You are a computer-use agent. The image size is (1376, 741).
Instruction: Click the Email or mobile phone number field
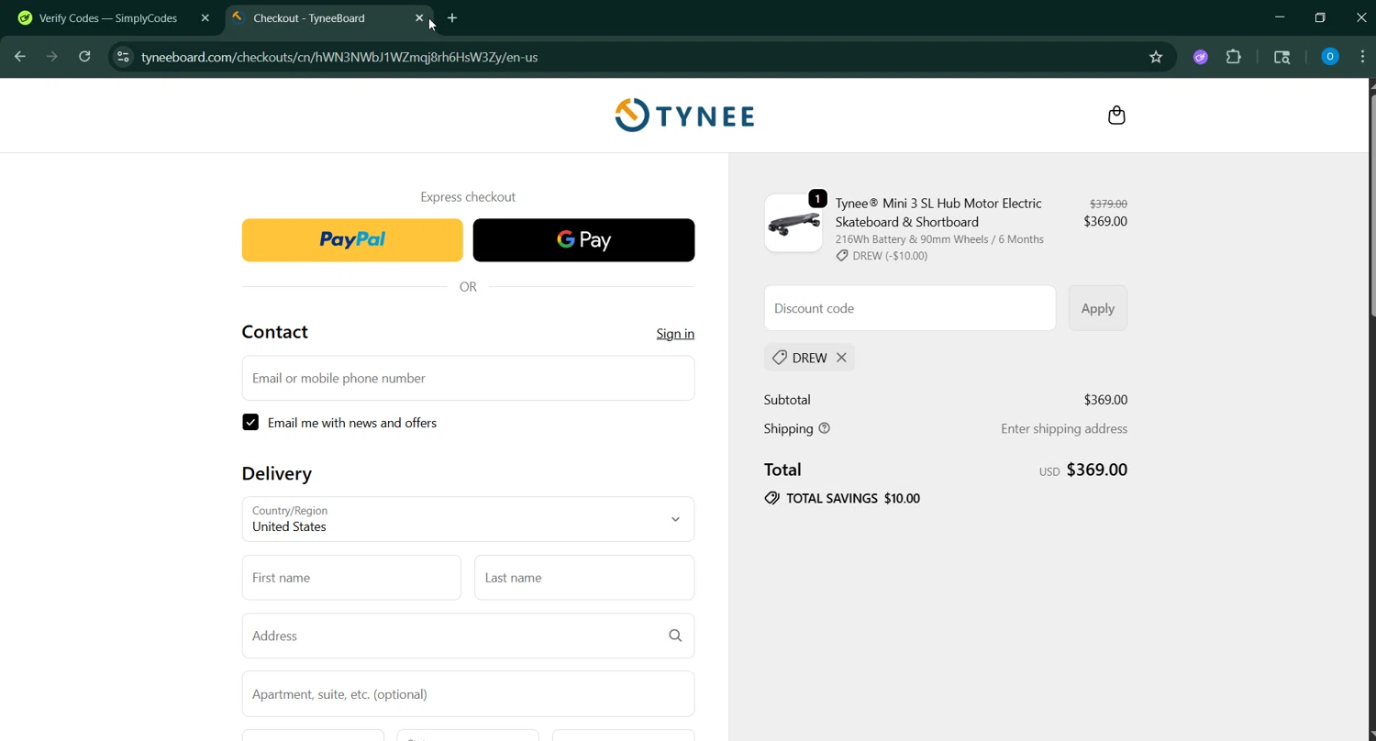[468, 378]
